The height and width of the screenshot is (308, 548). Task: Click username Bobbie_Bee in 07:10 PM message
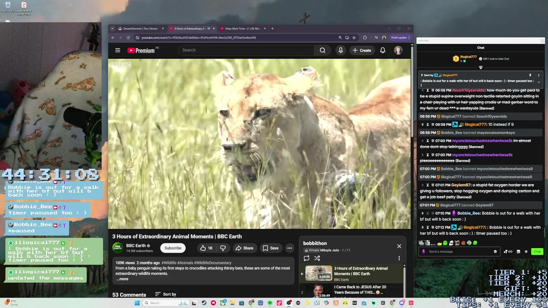coord(469,213)
